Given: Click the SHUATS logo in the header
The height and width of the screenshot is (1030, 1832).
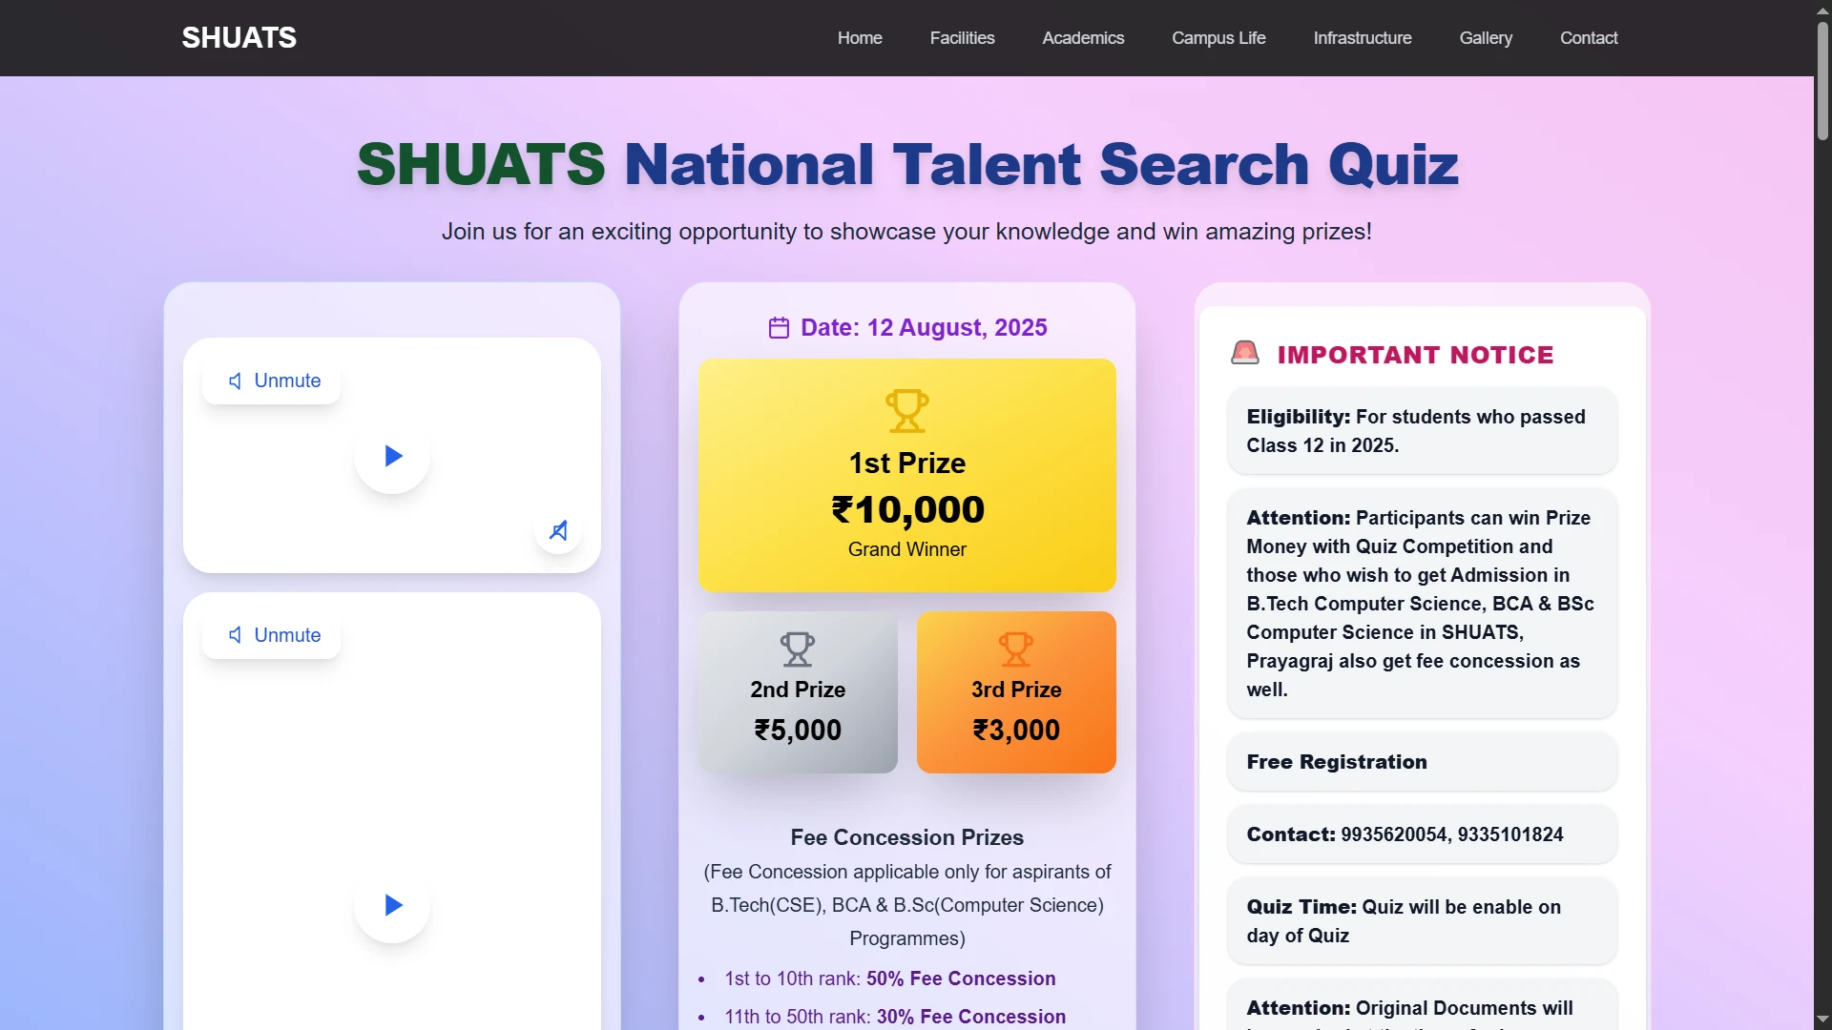Looking at the screenshot, I should (x=238, y=37).
